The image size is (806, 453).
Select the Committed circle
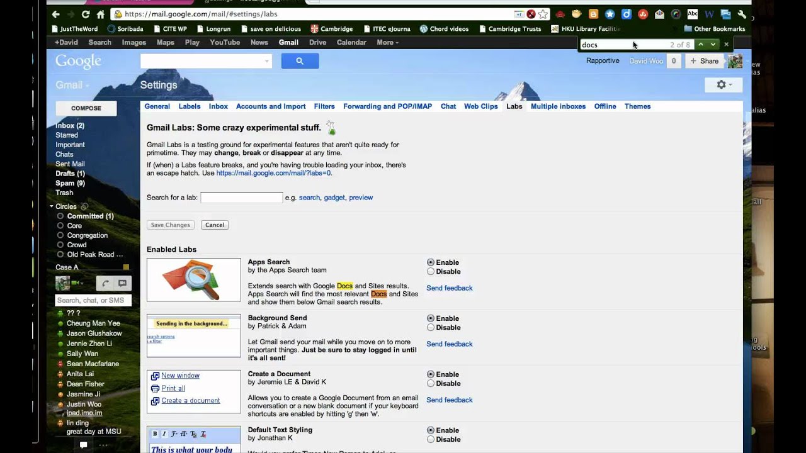tap(90, 216)
